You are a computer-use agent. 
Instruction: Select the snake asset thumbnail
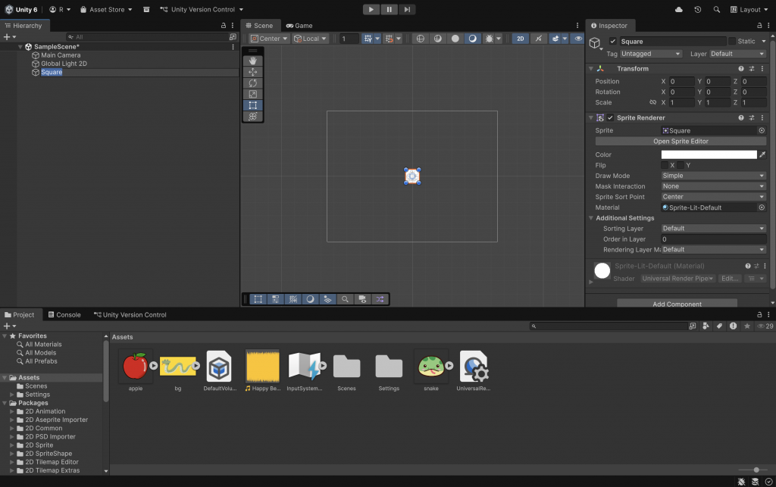(431, 367)
